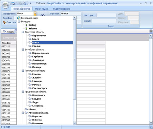Click the Все справочники globe icon
Screen dimensions: 153x129
tap(19, 18)
